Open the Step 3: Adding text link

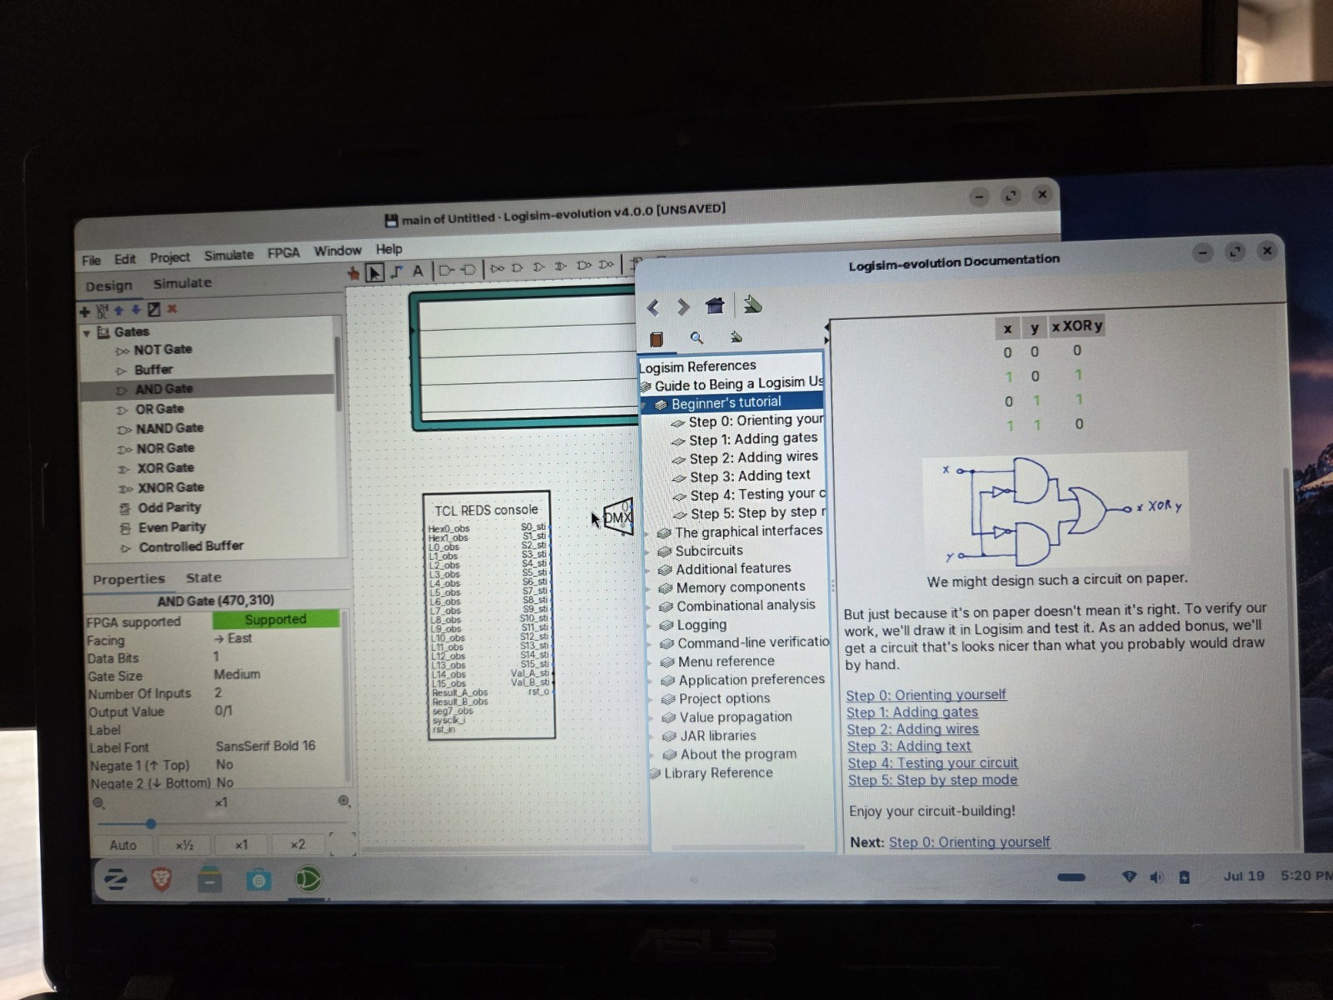click(909, 747)
